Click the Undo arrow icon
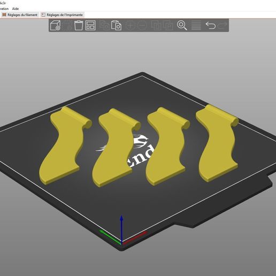This screenshot has height=276, width=276. [210, 25]
